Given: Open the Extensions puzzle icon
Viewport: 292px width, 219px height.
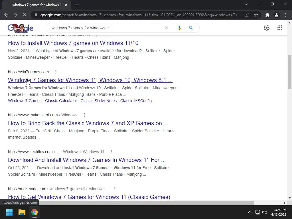Looking at the screenshot, I should pyautogui.click(x=267, y=15).
